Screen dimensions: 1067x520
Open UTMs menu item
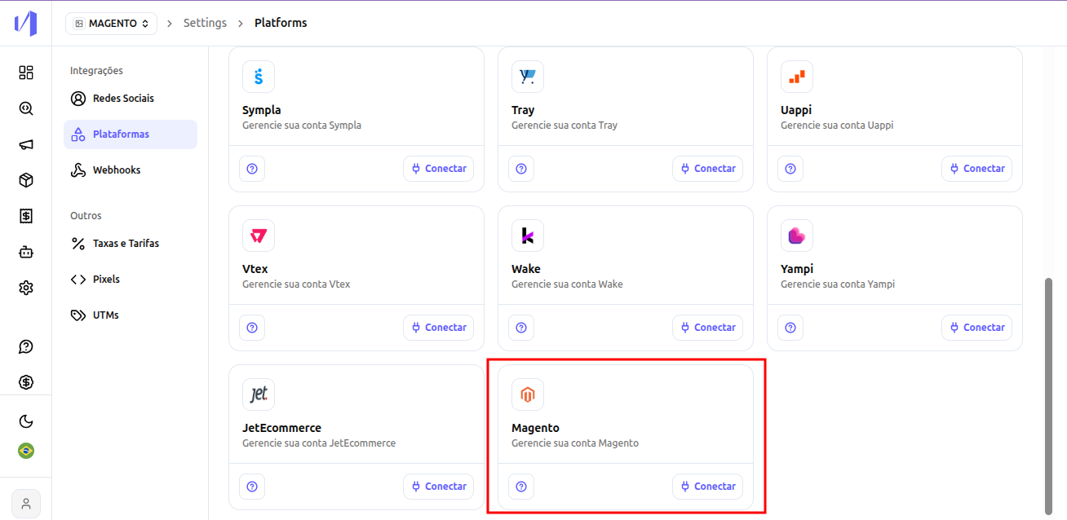[x=131, y=315]
